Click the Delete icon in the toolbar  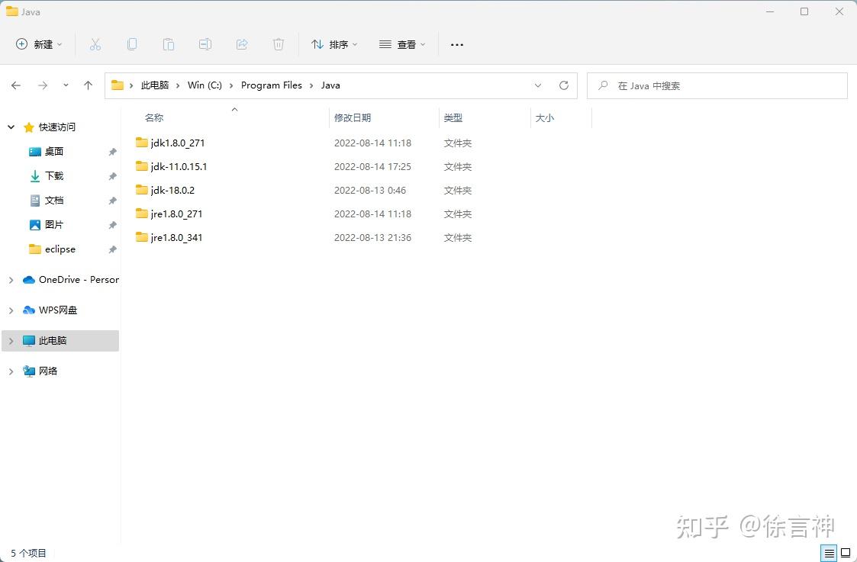pyautogui.click(x=279, y=44)
